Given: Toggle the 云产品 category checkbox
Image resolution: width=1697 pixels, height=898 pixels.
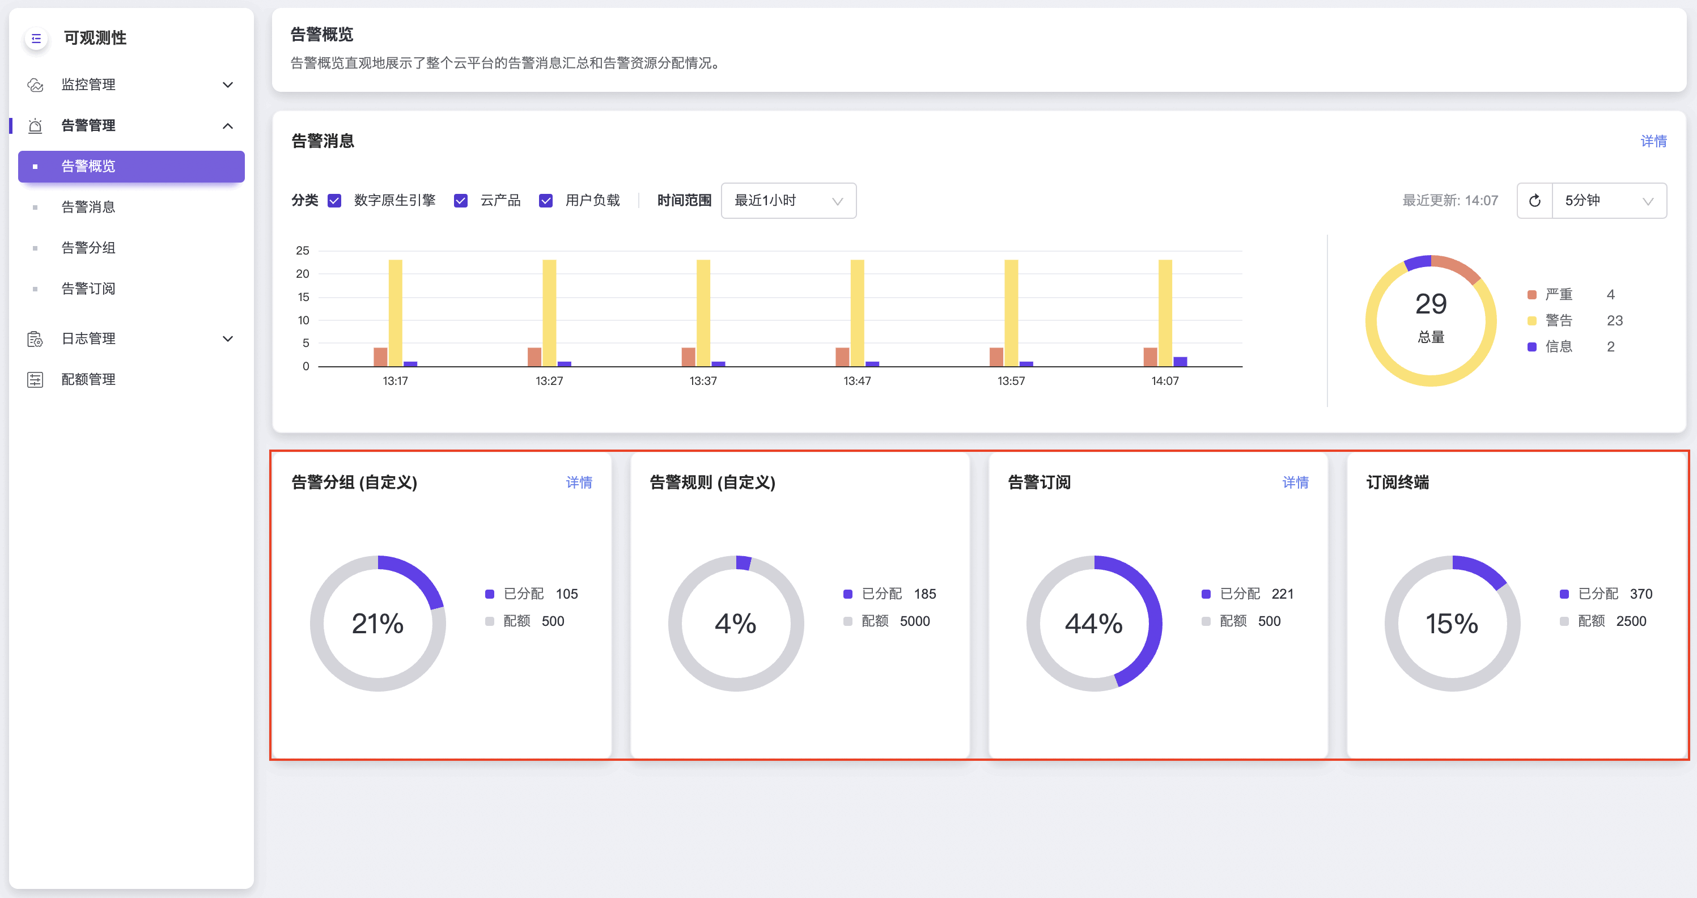Looking at the screenshot, I should (x=460, y=201).
